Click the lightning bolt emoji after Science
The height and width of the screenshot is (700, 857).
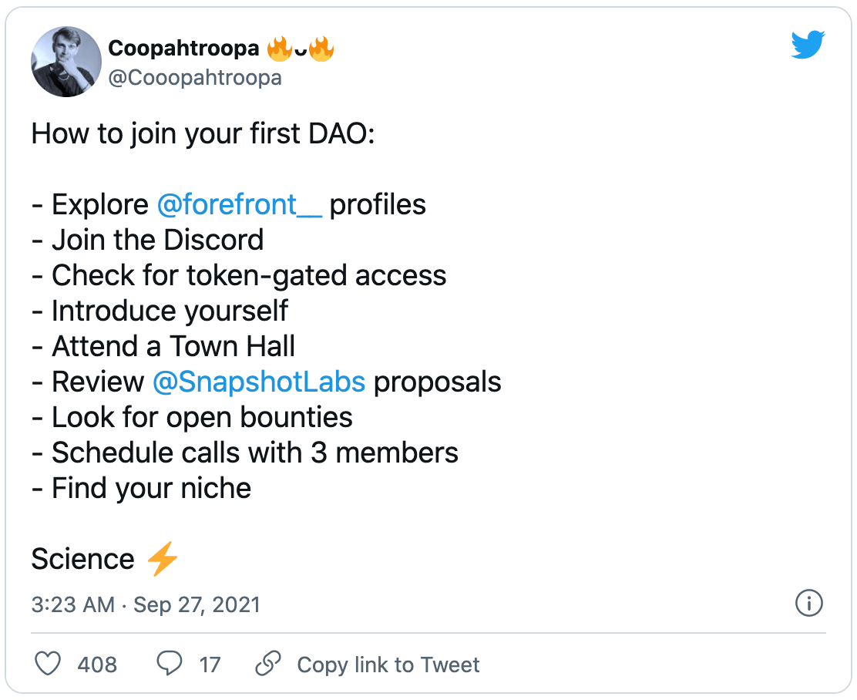[163, 559]
